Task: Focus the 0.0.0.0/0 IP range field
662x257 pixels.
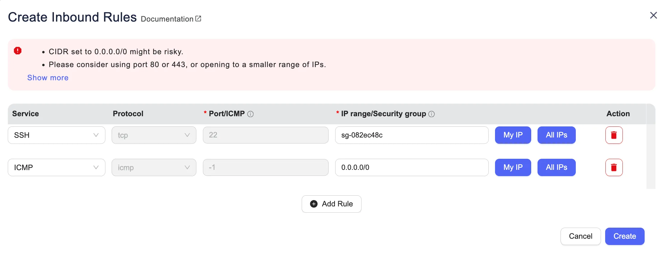Action: tap(412, 167)
